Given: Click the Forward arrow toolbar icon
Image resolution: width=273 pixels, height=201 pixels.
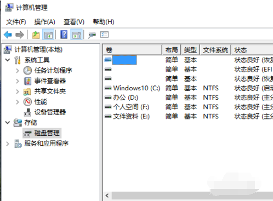Looking at the screenshot, I should pos(20,35).
